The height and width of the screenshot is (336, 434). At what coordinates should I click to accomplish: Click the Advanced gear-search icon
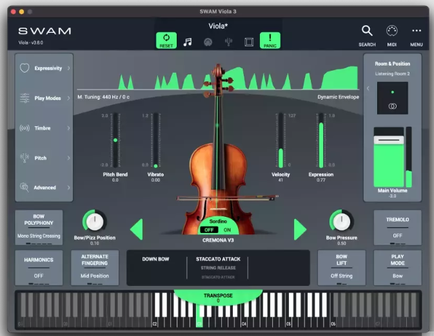coord(25,187)
